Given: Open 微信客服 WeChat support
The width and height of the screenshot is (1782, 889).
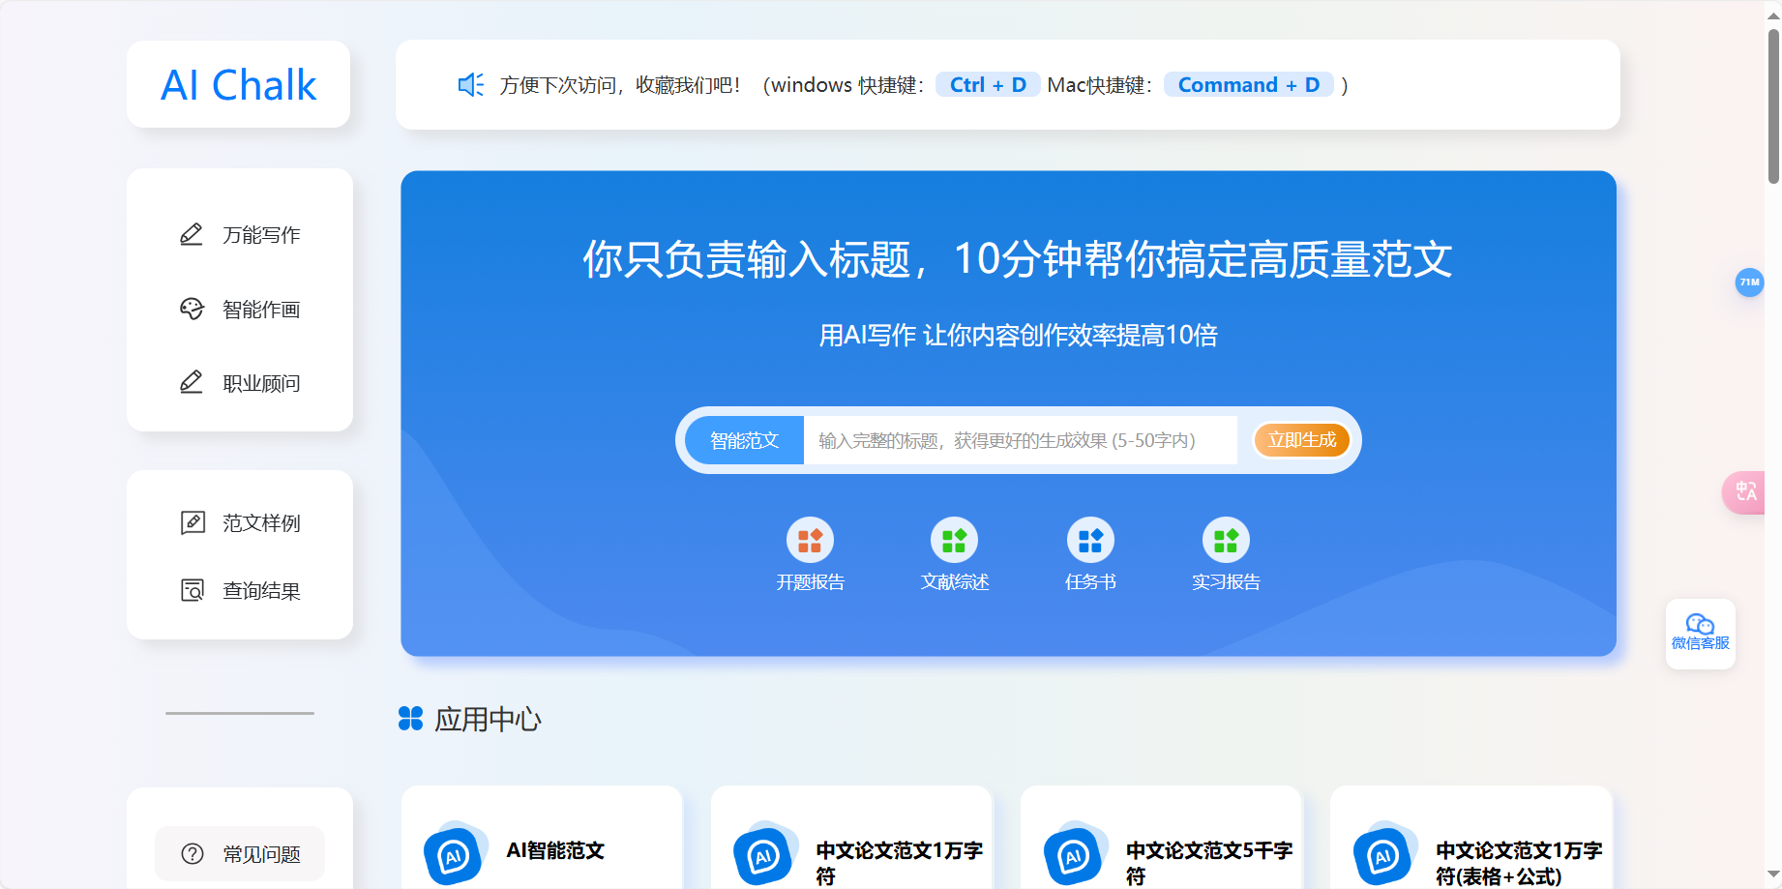Looking at the screenshot, I should [1699, 634].
